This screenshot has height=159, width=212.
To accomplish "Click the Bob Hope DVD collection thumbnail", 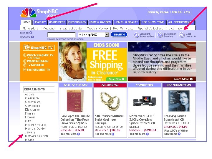I will tap(75, 101).
